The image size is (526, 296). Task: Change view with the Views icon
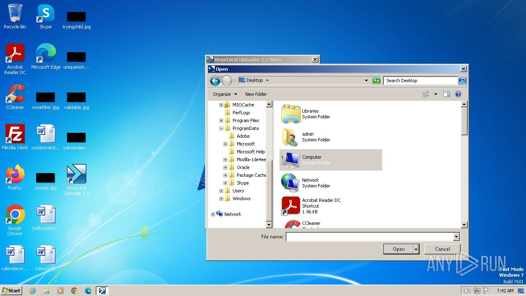point(426,94)
